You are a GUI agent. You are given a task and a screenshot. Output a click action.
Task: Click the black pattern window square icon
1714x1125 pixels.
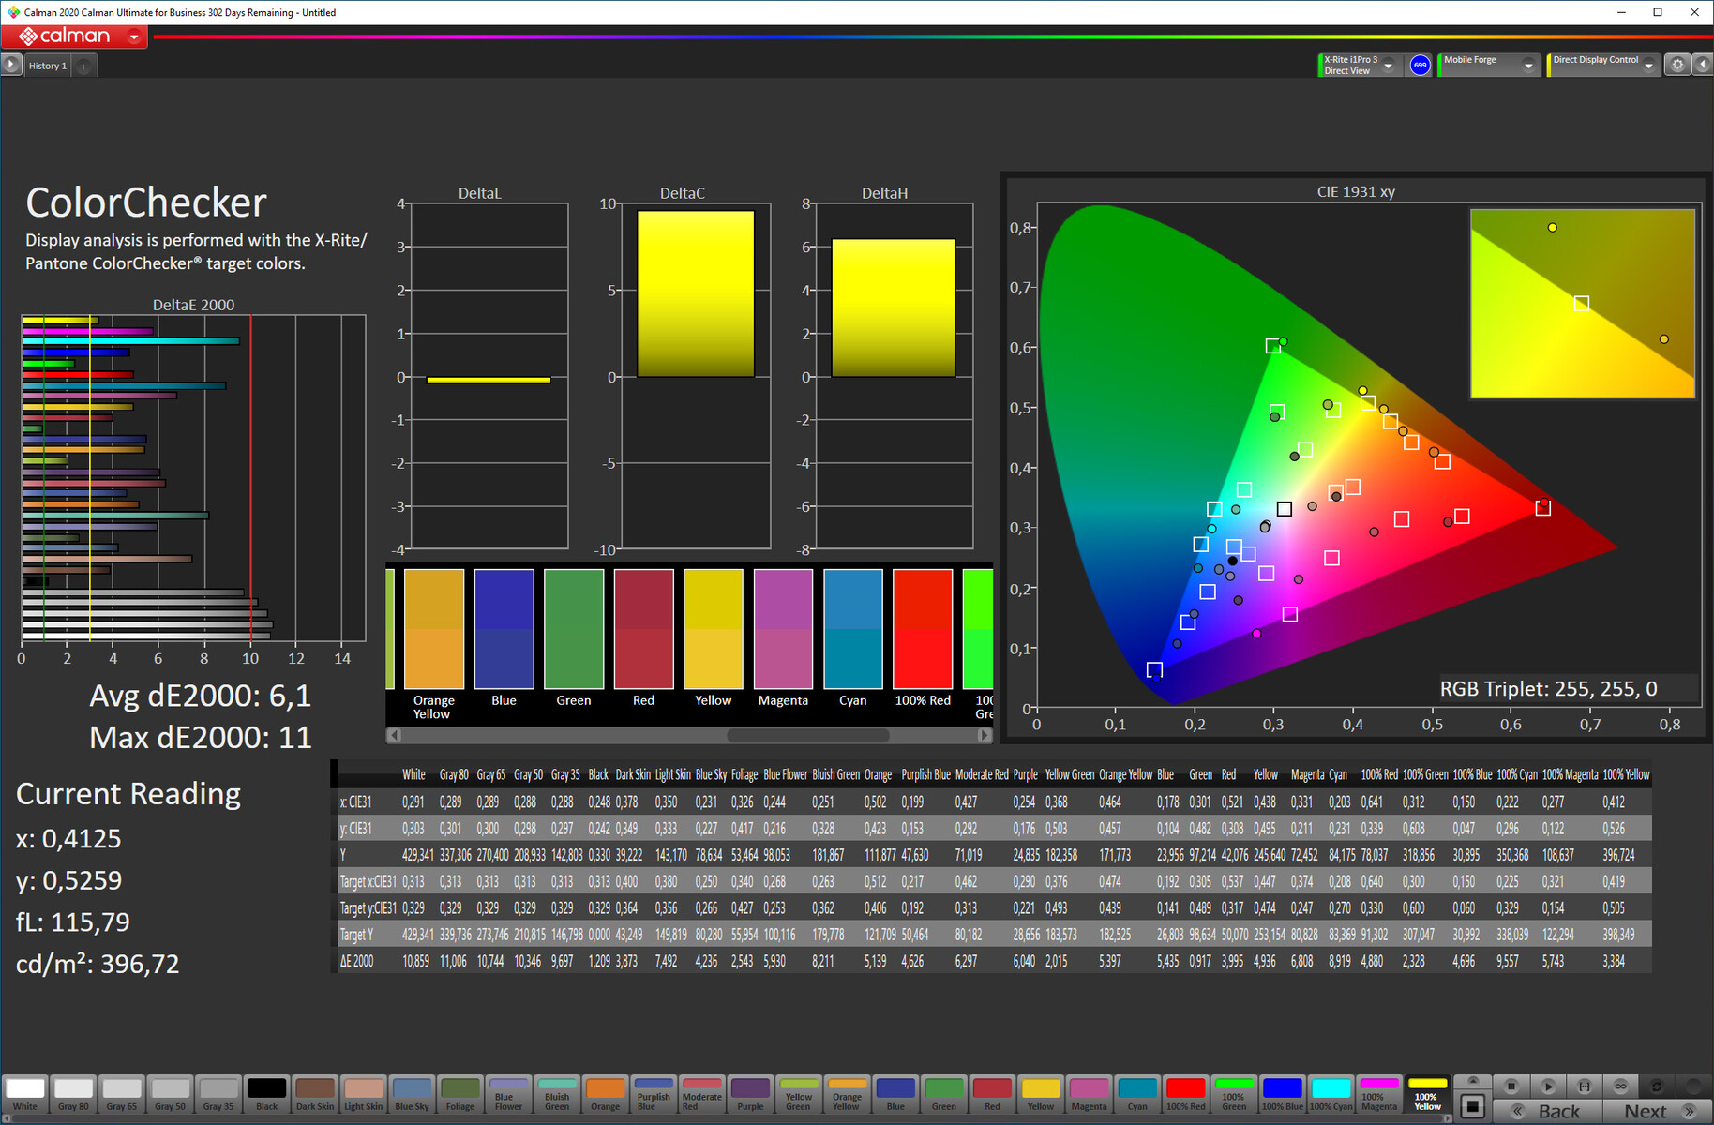(x=1473, y=1106)
